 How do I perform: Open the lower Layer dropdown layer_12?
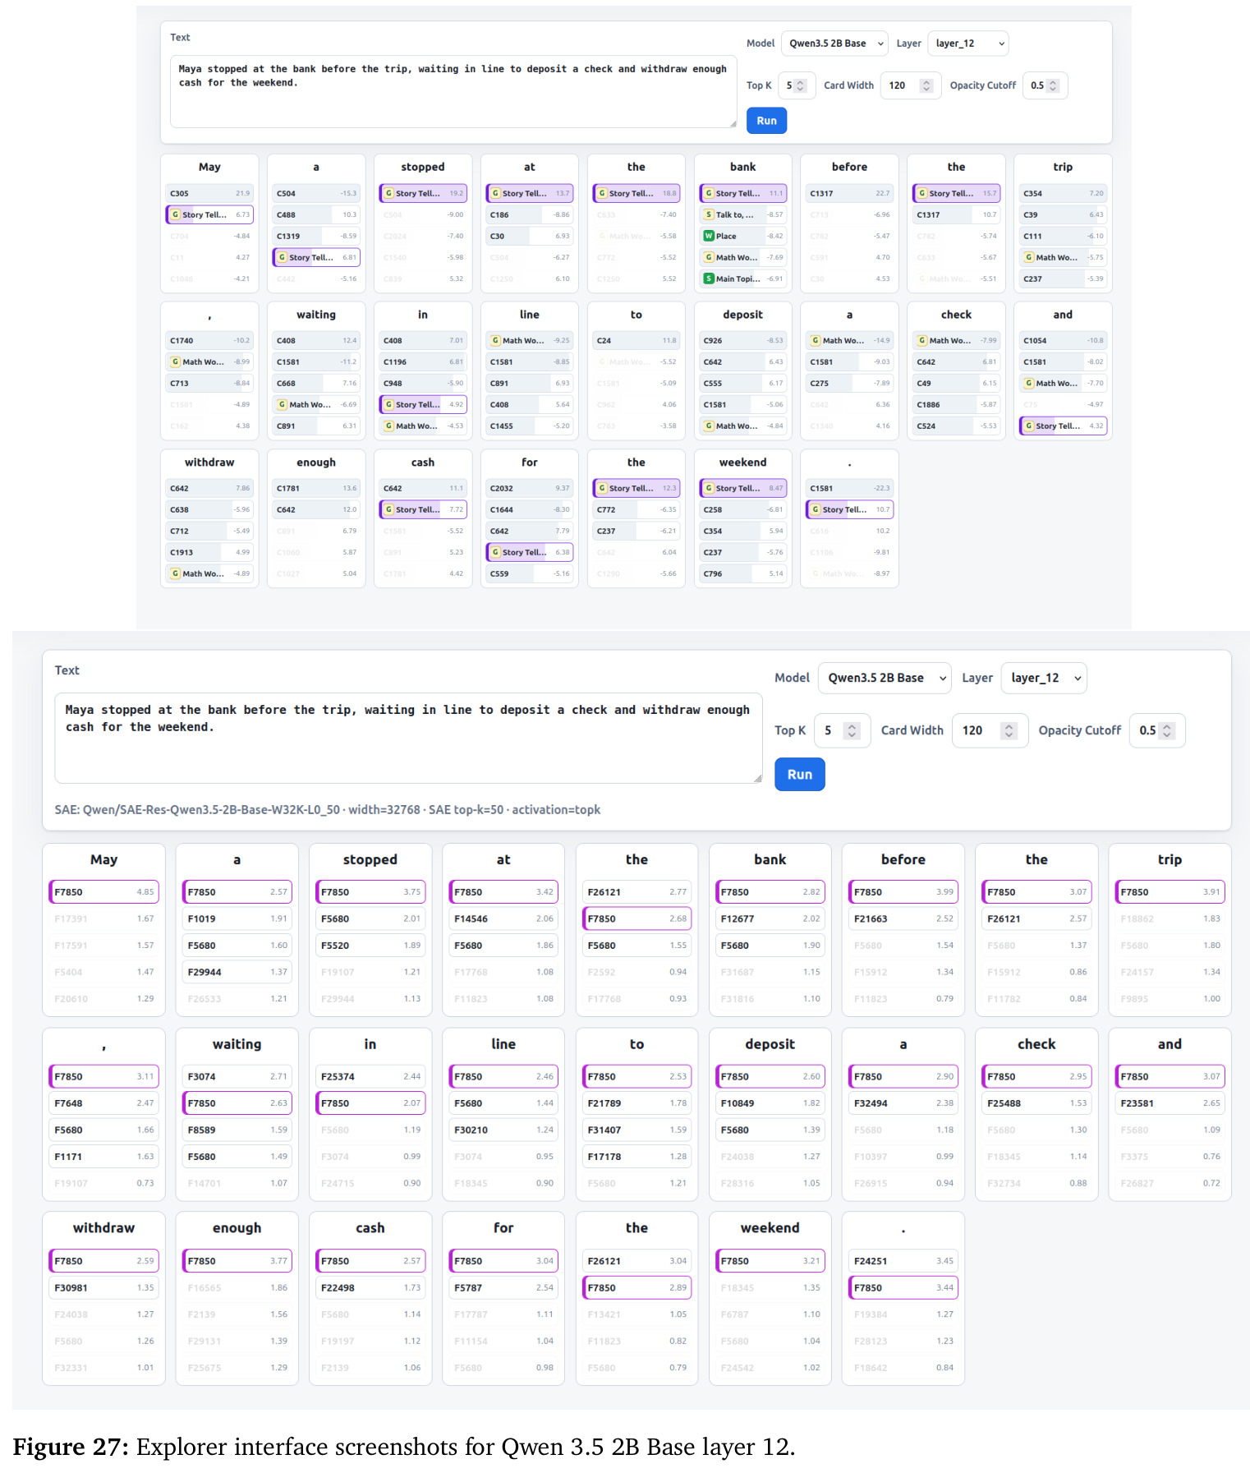pos(1043,678)
